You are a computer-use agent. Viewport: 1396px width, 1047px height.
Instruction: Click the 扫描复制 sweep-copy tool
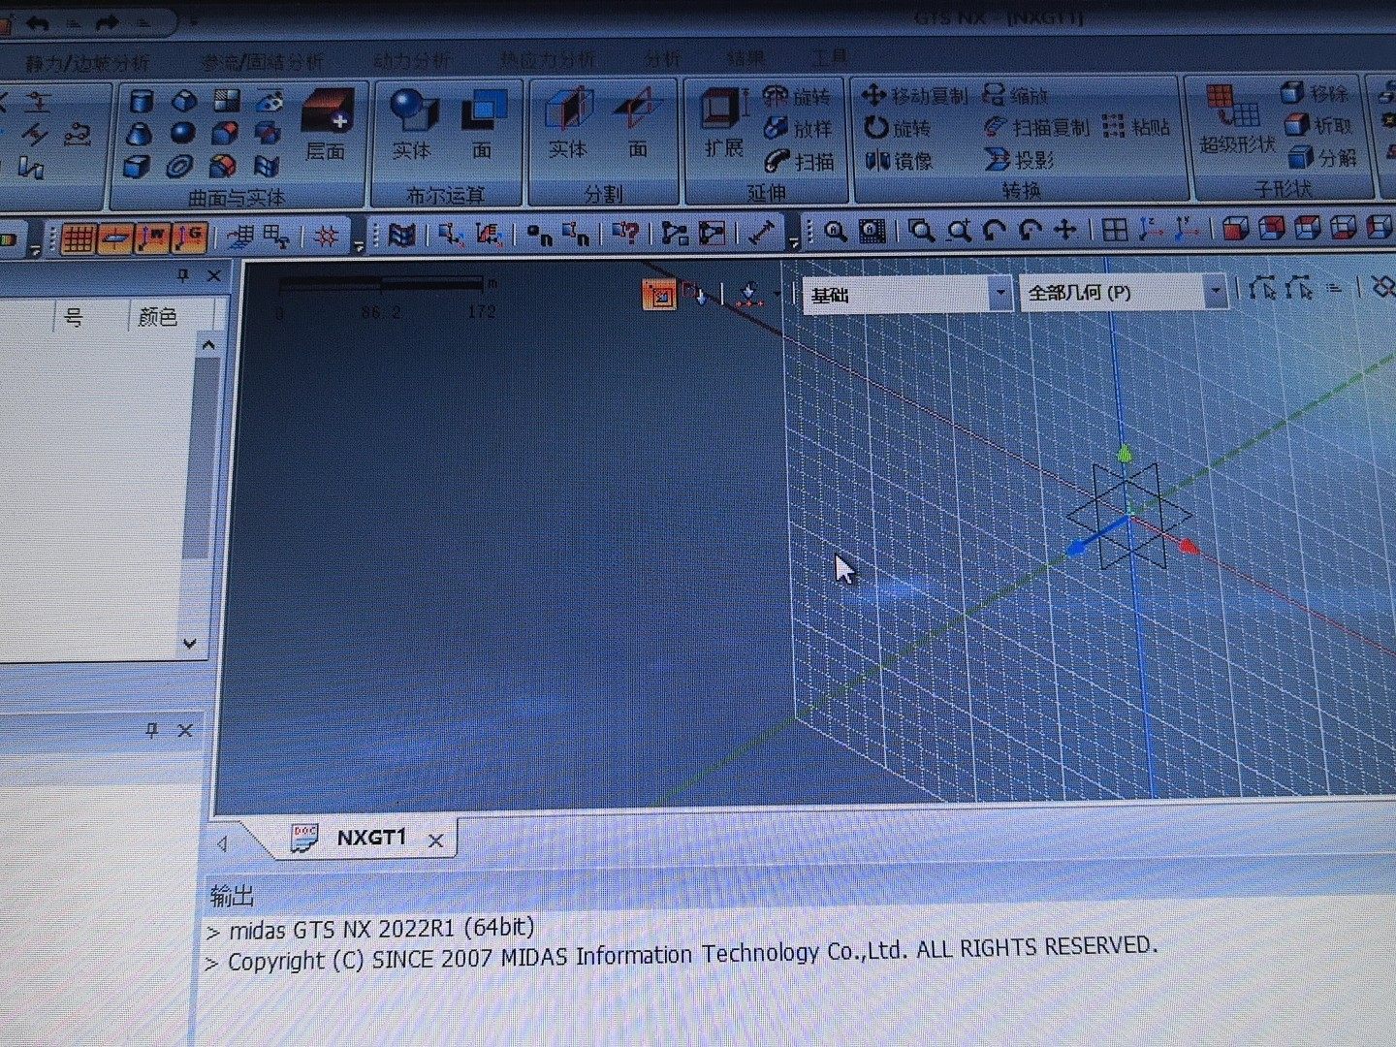(1036, 127)
